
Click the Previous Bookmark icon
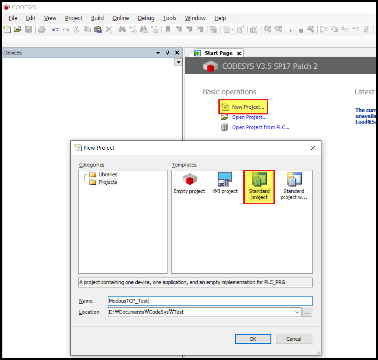pos(179,29)
